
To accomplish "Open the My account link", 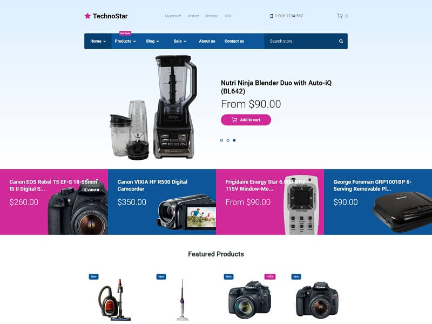I will point(173,16).
